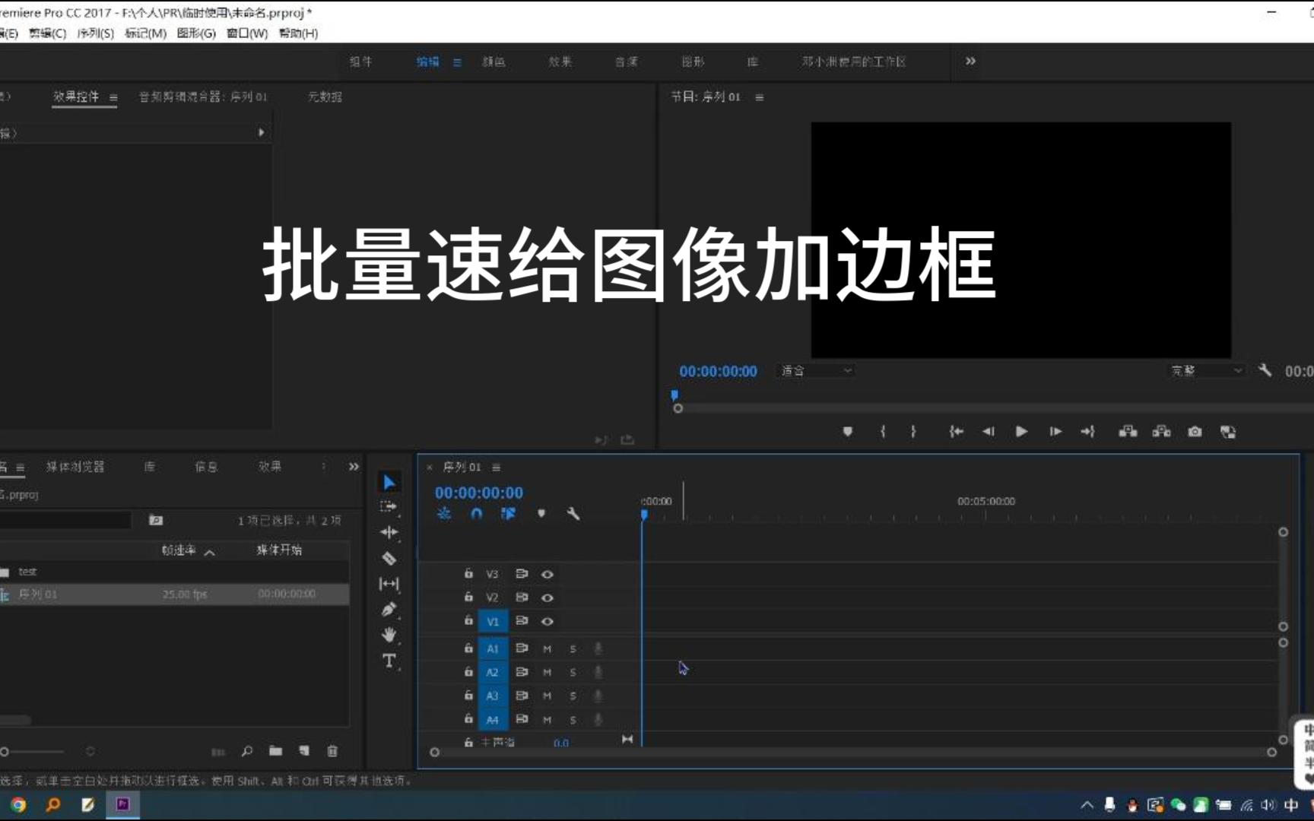This screenshot has height=821, width=1314.
Task: Expand the workspace overflow chevron
Action: [970, 62]
